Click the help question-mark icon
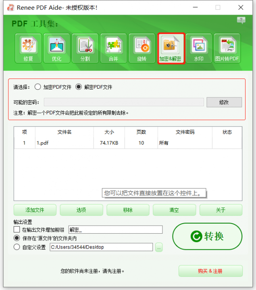Viewport: 256px width, 290px height. [x=241, y=20]
